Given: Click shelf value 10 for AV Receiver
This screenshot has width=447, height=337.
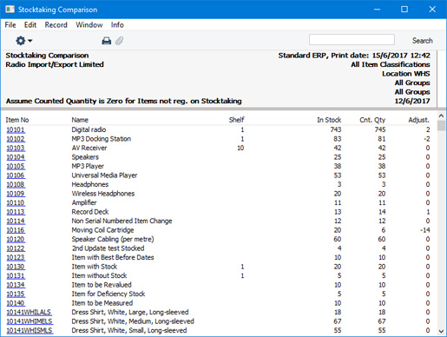Looking at the screenshot, I should 240,148.
